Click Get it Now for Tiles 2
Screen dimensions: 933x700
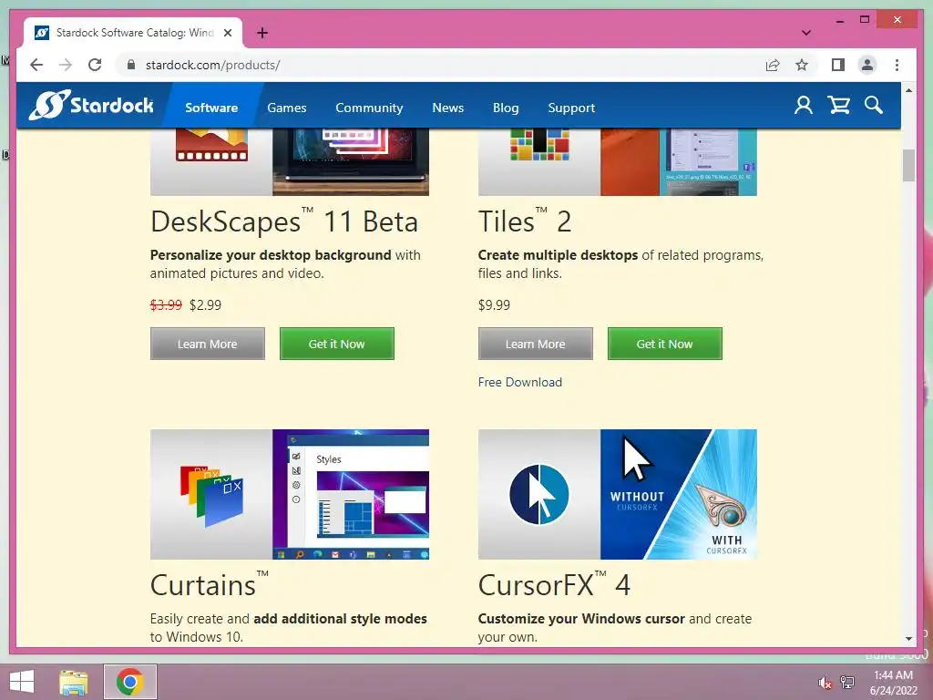tap(664, 344)
